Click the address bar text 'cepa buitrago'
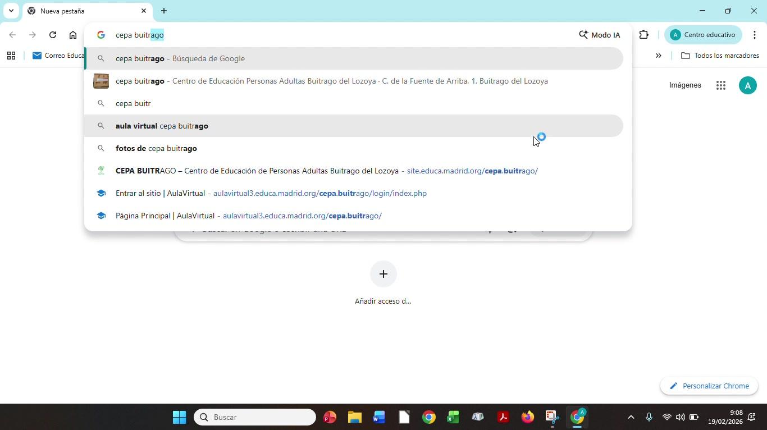Image resolution: width=767 pixels, height=430 pixels. pos(140,35)
